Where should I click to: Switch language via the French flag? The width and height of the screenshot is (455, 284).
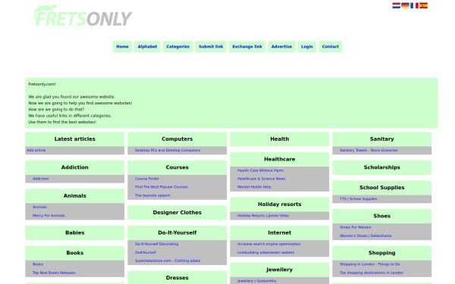tap(414, 5)
